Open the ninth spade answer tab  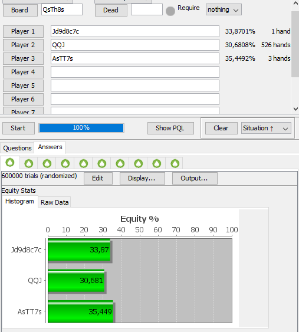[x=157, y=163]
